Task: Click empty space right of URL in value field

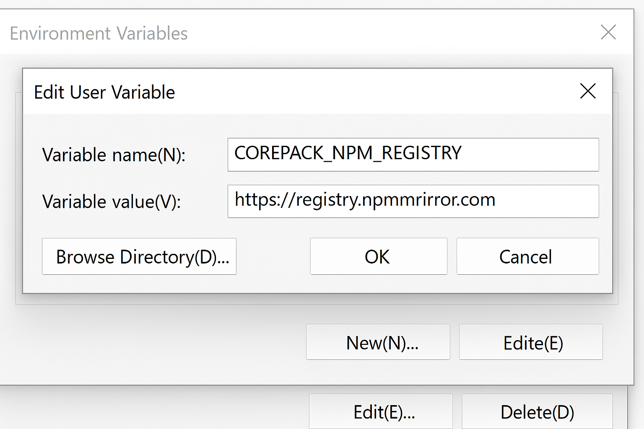Action: [549, 202]
